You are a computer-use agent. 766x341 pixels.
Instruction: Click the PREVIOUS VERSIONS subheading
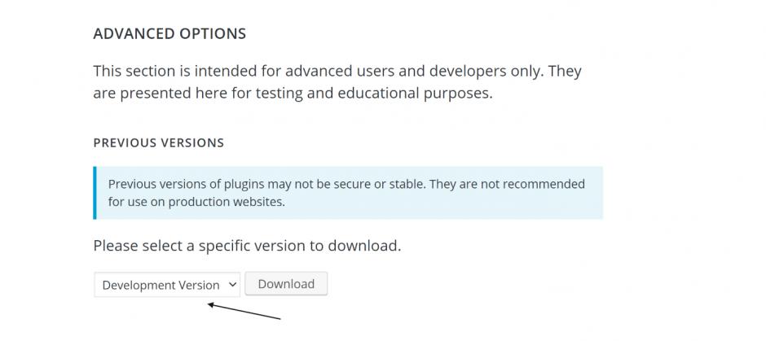[x=159, y=142]
